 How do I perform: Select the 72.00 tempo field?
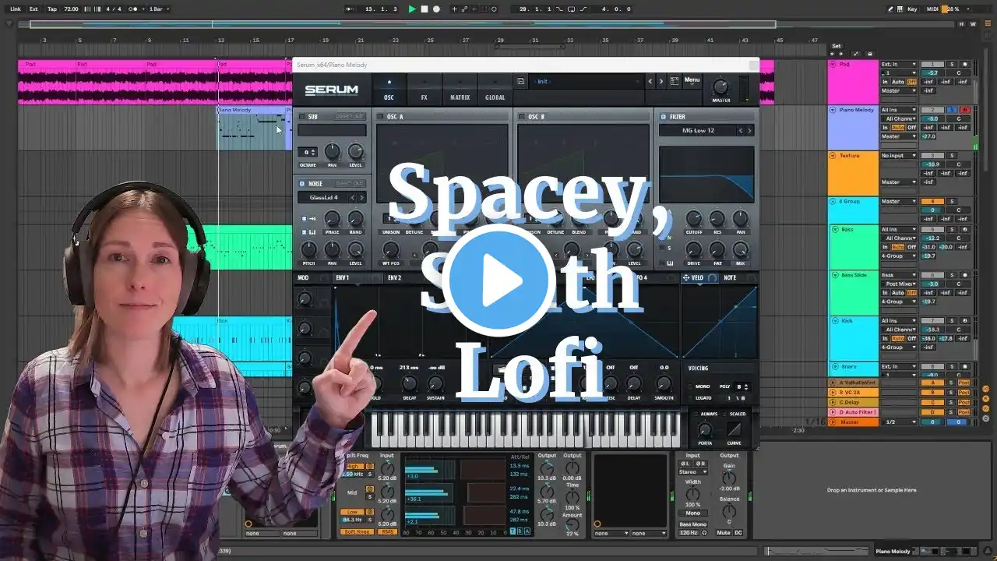[71, 9]
